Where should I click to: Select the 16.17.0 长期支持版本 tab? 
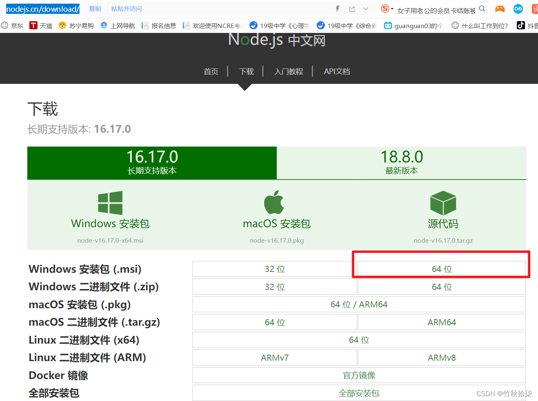click(152, 162)
